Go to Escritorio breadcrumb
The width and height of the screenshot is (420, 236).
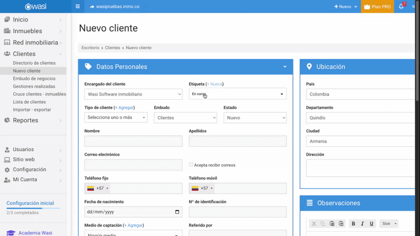point(90,48)
